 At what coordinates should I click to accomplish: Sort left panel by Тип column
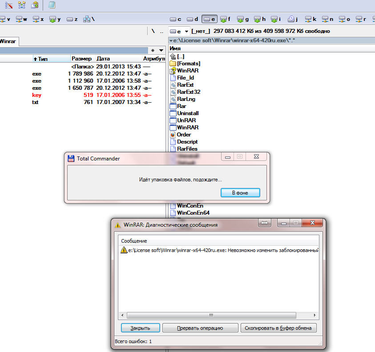point(52,59)
